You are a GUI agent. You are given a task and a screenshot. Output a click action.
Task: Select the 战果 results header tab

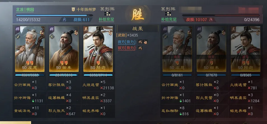(x=138, y=28)
